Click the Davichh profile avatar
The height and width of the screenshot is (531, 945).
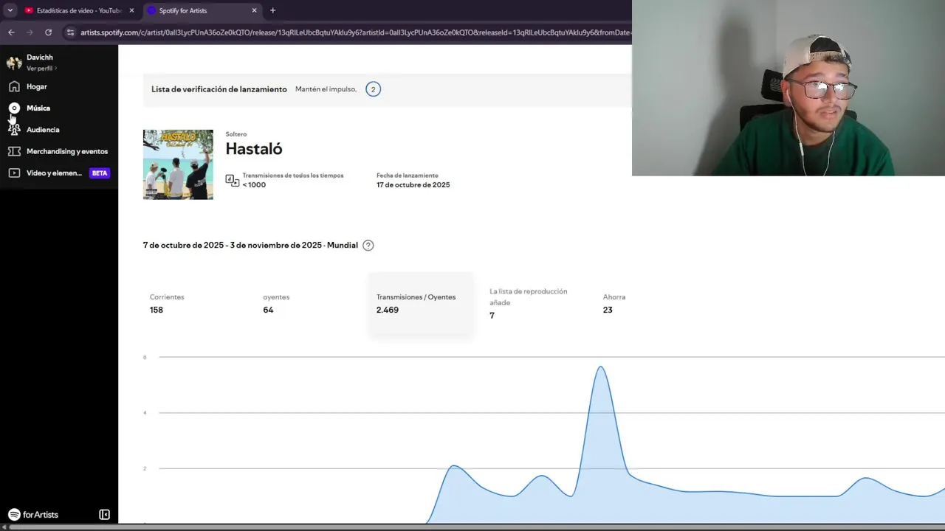coord(14,63)
